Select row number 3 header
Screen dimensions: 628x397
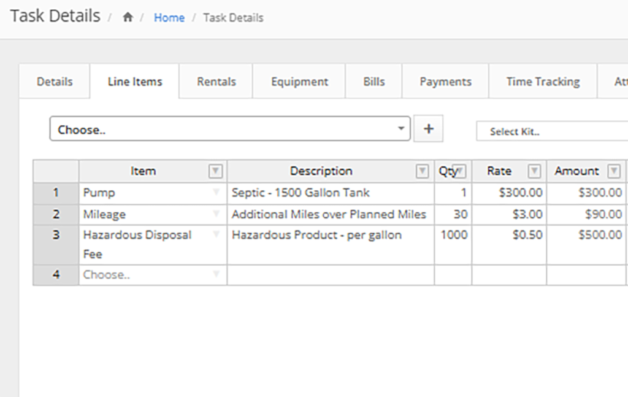[56, 244]
